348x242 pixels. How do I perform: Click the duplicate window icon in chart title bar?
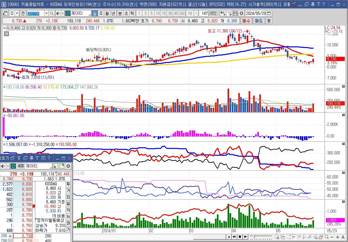pos(307,4)
